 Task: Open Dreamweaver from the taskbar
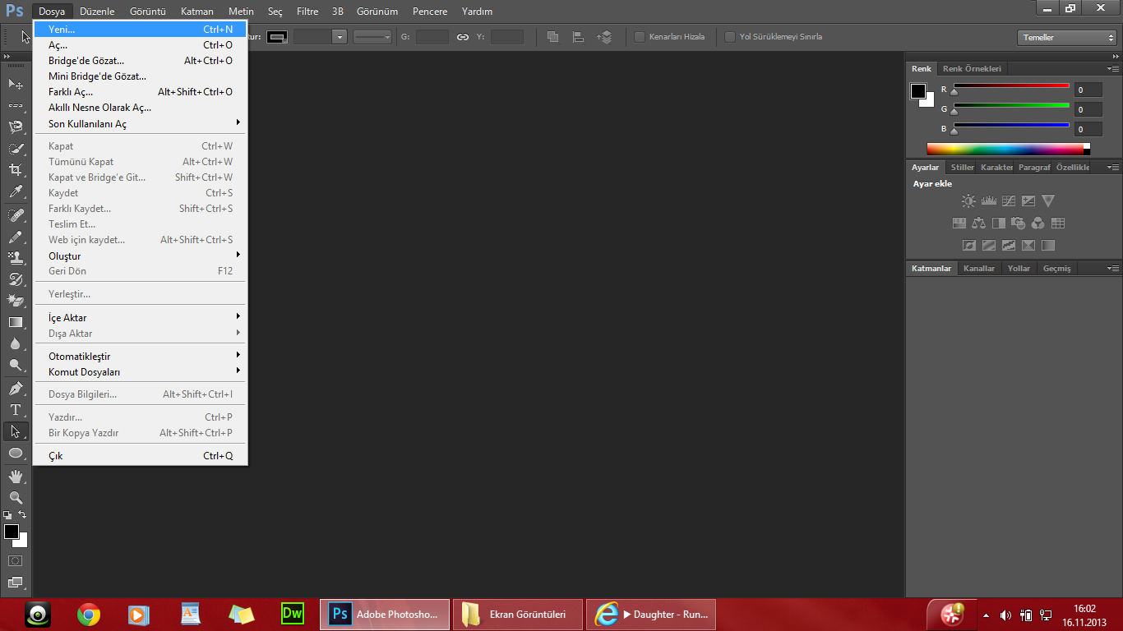tap(292, 613)
